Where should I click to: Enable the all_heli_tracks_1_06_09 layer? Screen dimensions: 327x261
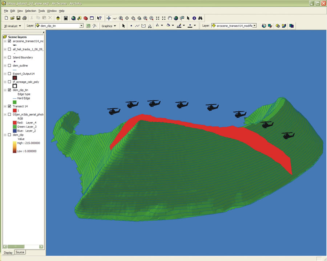coord(9,49)
